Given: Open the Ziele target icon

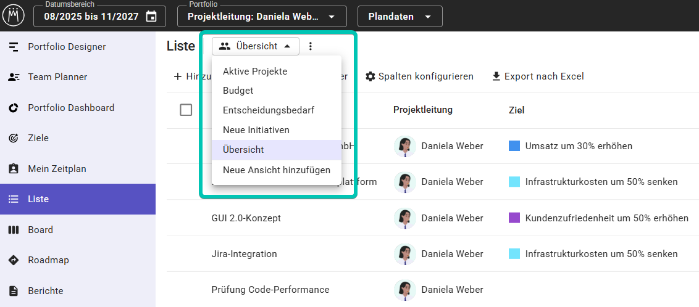Looking at the screenshot, I should (14, 138).
